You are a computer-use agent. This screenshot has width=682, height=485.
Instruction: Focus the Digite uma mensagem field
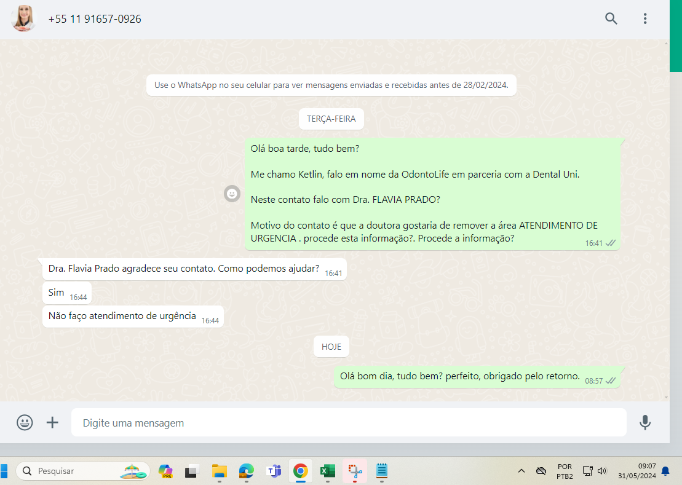pos(349,422)
